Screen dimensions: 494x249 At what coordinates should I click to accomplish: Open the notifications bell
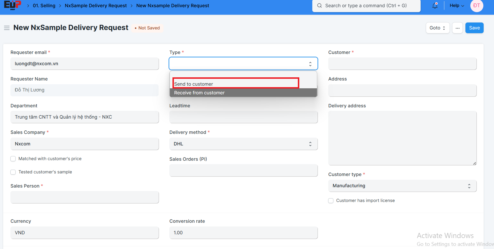click(x=435, y=5)
